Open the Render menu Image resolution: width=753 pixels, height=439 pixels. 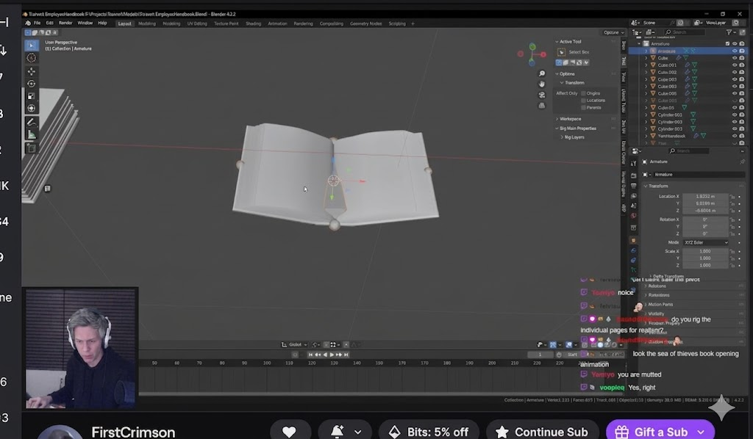pyautogui.click(x=65, y=23)
